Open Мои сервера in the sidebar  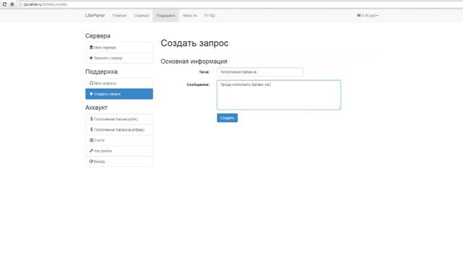click(x=119, y=48)
